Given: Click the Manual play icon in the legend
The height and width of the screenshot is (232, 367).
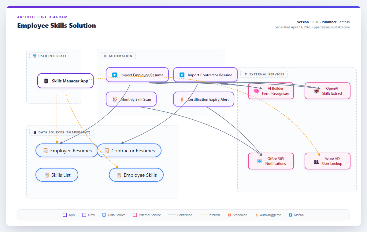Looking at the screenshot, I should click(x=291, y=215).
